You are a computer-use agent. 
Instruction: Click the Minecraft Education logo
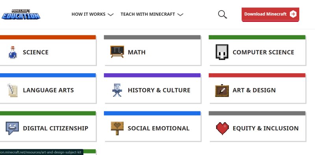pyautogui.click(x=21, y=14)
